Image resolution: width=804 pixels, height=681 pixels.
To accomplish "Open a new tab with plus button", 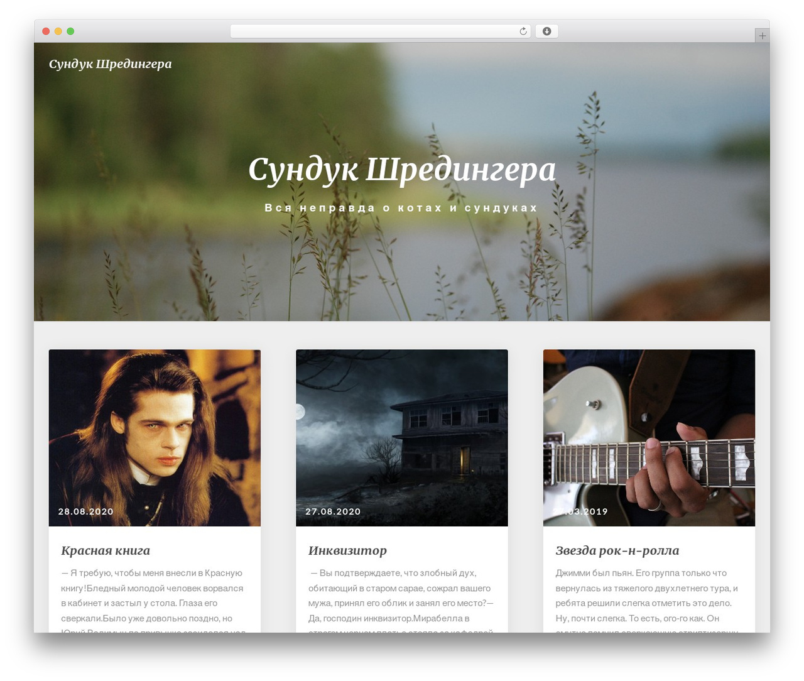I will tap(762, 36).
